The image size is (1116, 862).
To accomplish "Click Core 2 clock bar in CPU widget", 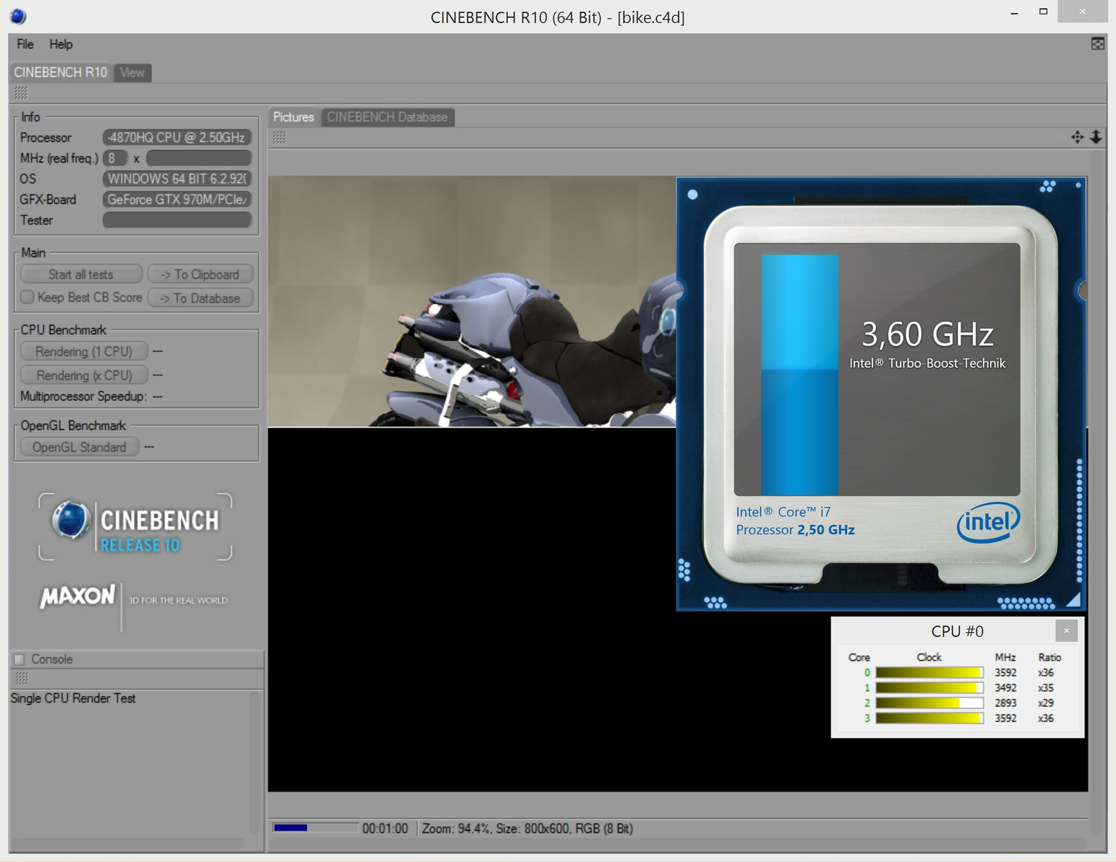I will pos(929,703).
